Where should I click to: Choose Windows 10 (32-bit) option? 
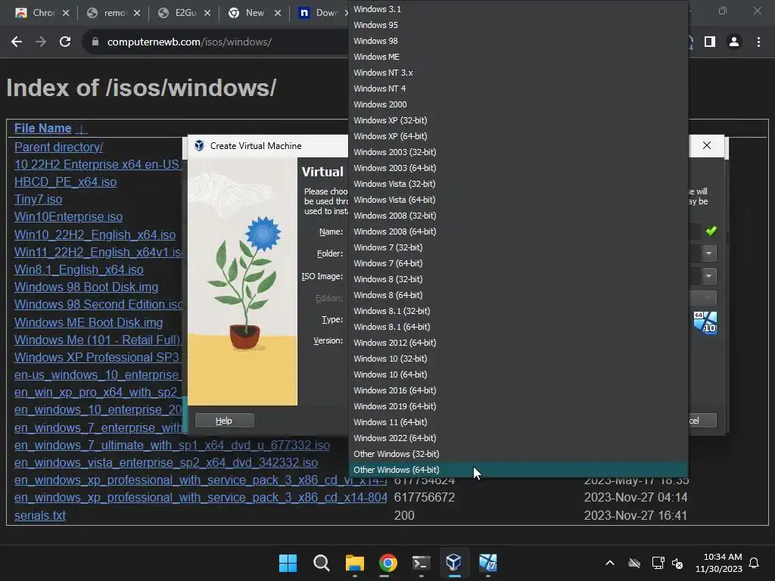518,358
